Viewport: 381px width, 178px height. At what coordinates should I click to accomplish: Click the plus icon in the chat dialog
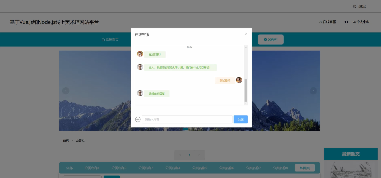click(x=138, y=119)
